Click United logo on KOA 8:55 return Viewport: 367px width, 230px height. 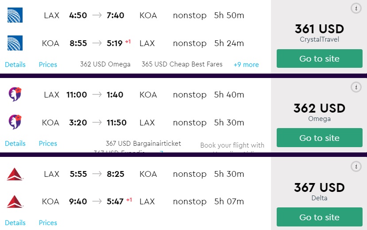pos(15,43)
